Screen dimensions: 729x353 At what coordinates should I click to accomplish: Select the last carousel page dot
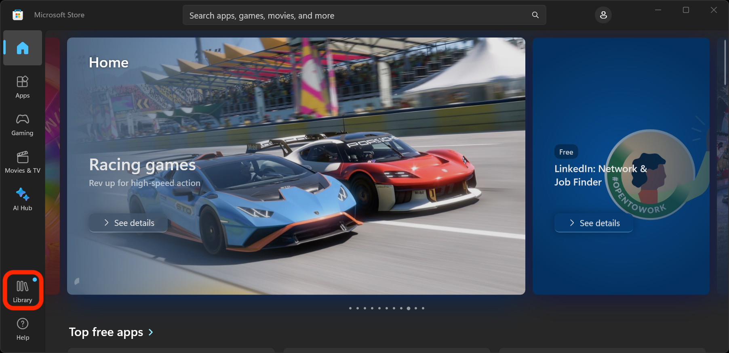pos(423,308)
